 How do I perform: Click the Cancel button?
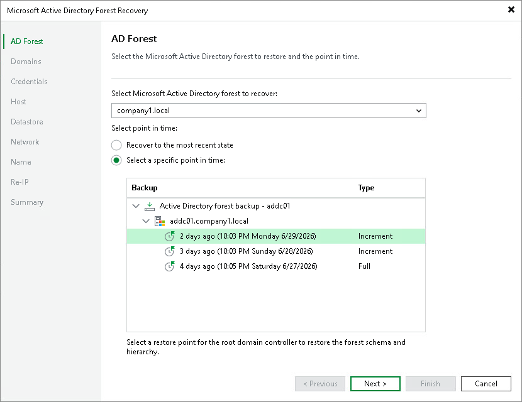coord(486,384)
